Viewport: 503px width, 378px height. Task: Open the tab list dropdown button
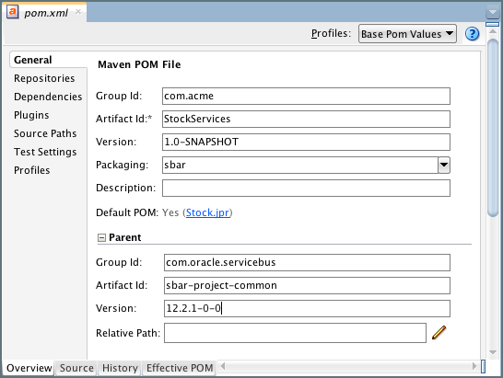pos(492,13)
